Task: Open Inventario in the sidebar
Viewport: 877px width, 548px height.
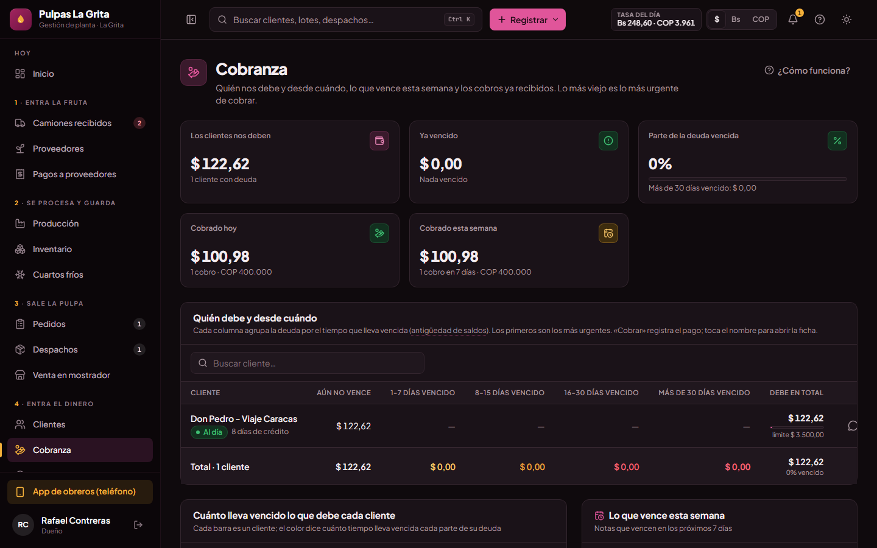Action: 80,249
